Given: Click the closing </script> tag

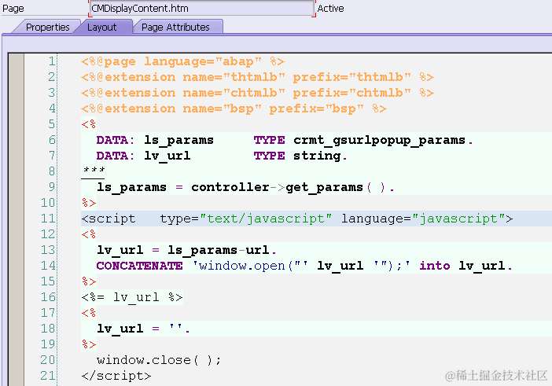Looking at the screenshot, I should coord(116,376).
